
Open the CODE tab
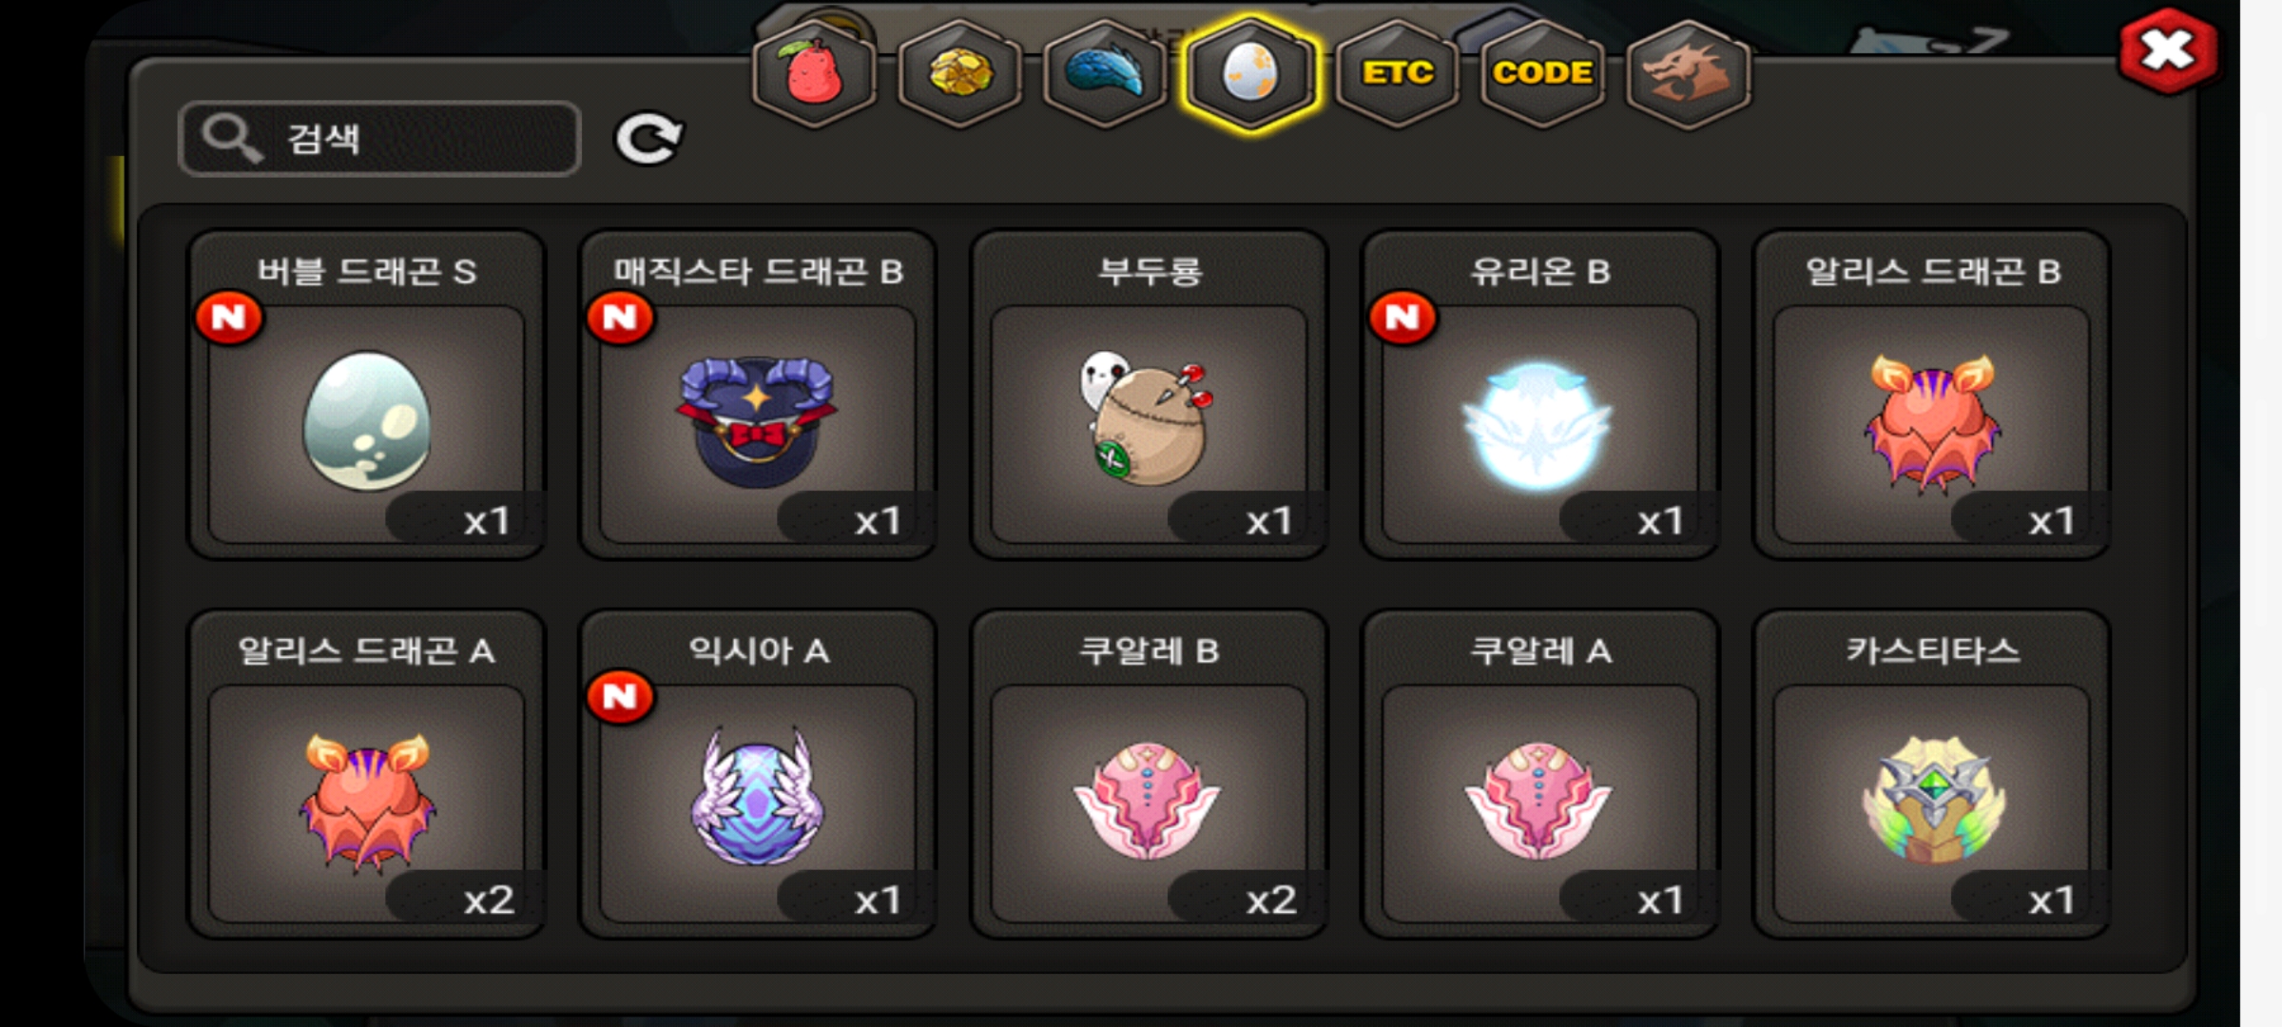coord(1542,73)
